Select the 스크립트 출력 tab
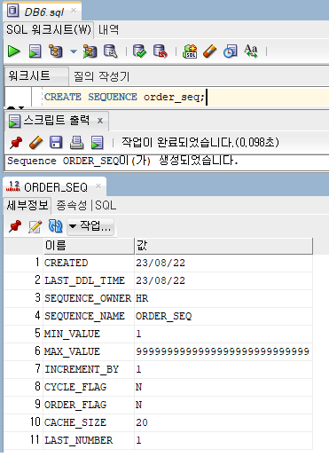The image size is (329, 457). (56, 121)
